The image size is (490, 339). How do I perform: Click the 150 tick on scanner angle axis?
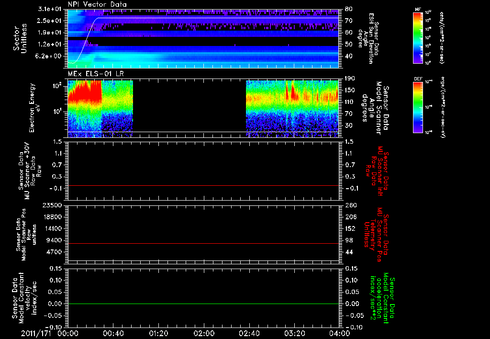coord(349,90)
